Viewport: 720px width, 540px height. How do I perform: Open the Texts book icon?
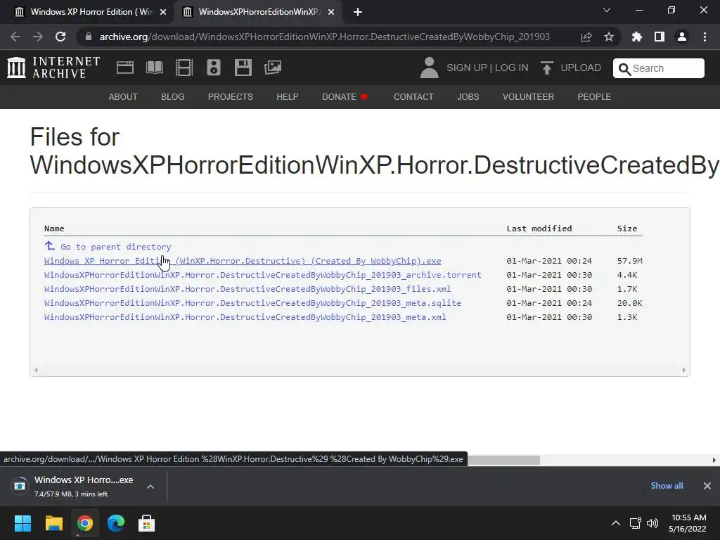click(x=154, y=67)
